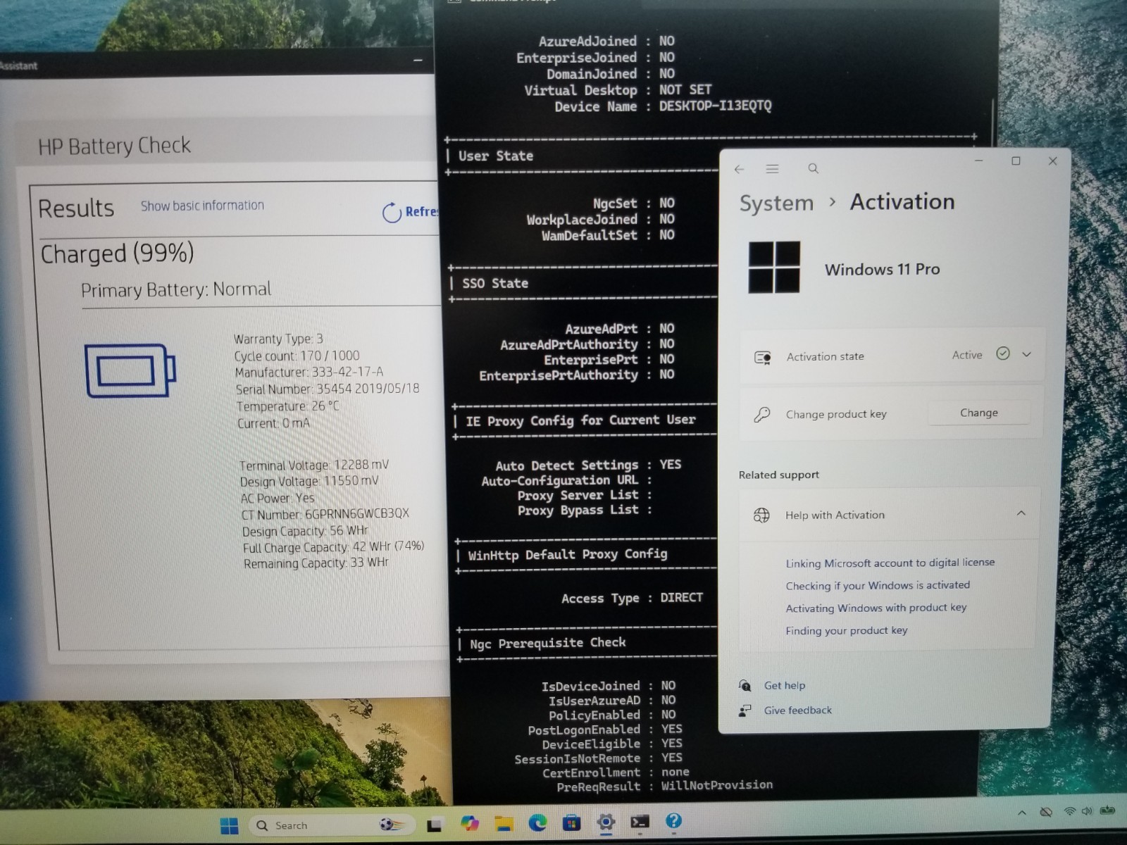Screen dimensions: 1127x845
Task: Minimize the HP Support Assistant window
Action: tap(418, 61)
